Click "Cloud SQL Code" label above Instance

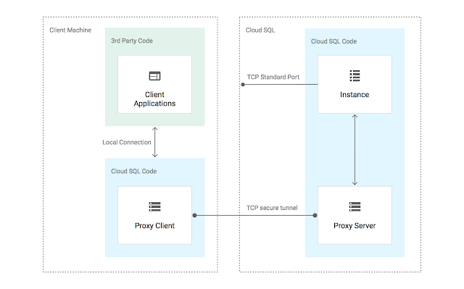click(333, 41)
